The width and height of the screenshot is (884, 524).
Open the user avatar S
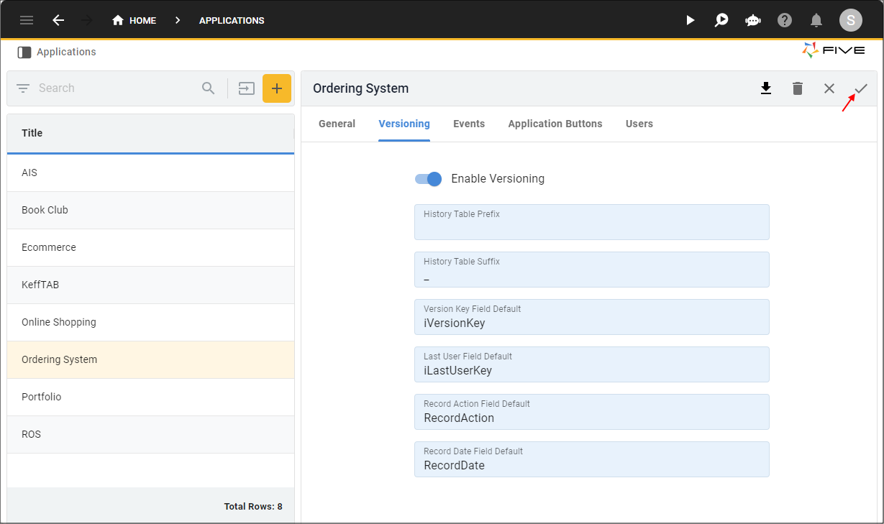851,20
